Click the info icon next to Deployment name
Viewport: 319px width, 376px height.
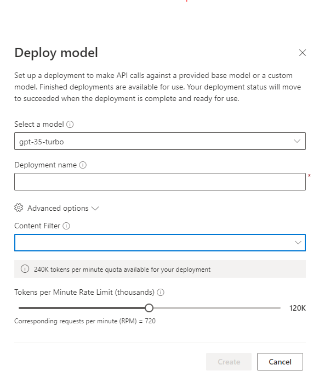pyautogui.click(x=83, y=165)
